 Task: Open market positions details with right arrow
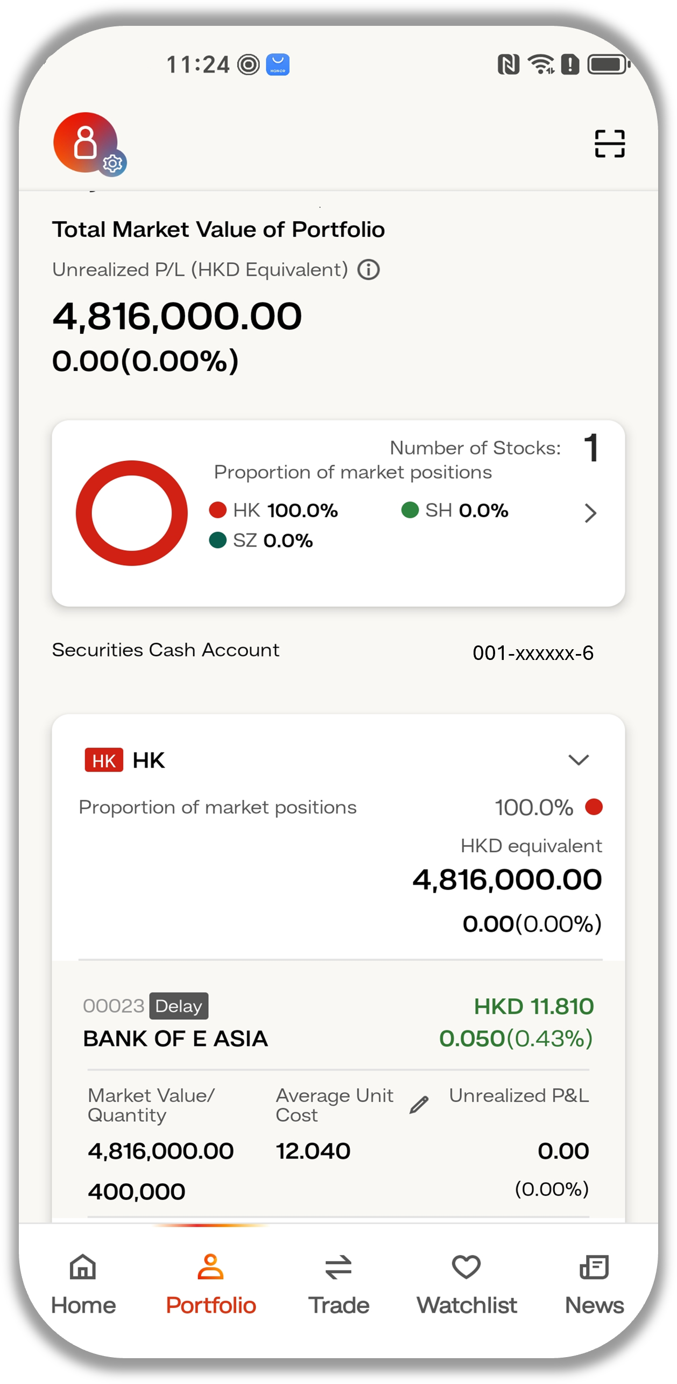[590, 512]
